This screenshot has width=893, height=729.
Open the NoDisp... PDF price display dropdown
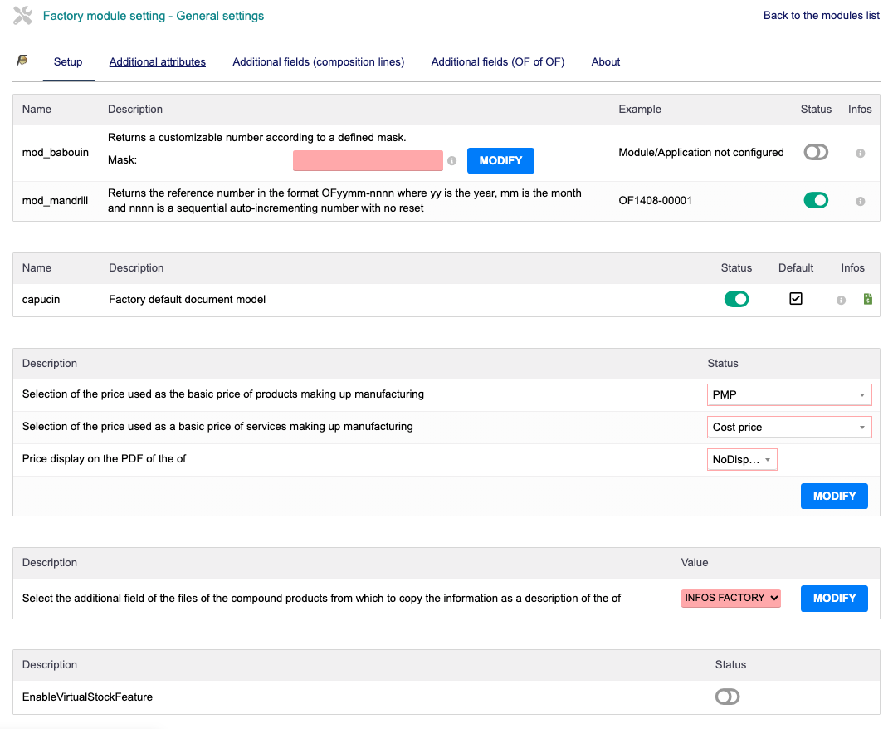click(742, 459)
